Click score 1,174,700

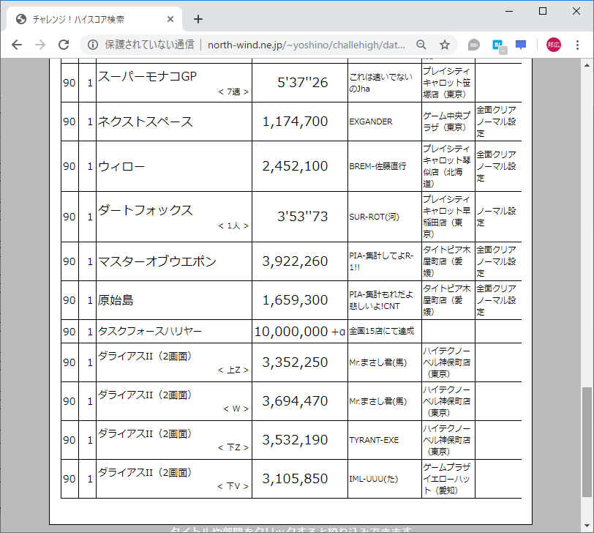pyautogui.click(x=295, y=122)
